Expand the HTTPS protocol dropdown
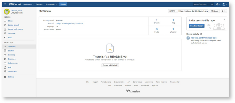Image resolution: width=235 pixels, height=103 pixels. click(173, 11)
